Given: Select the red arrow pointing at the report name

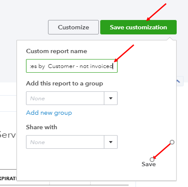Looking at the screenshot, I should click(x=124, y=53).
